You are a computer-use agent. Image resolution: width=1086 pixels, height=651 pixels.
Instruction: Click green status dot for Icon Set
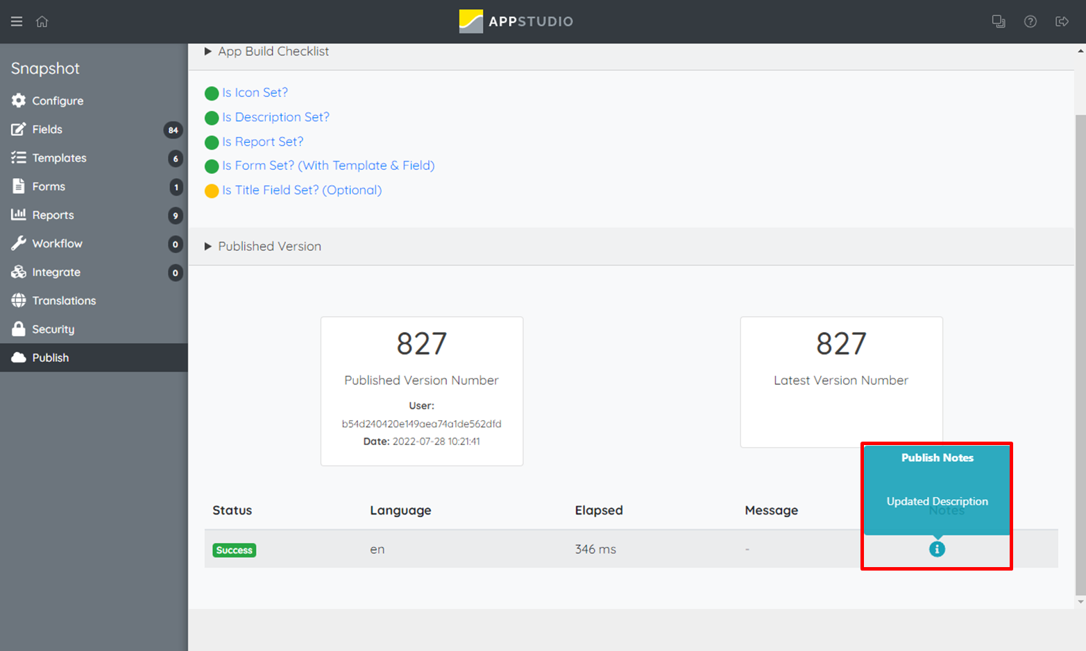coord(212,94)
